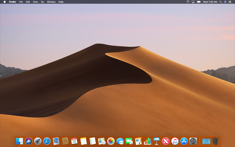Image resolution: width=235 pixels, height=147 pixels.
Task: Open the File menu
Action: click(x=21, y=2)
